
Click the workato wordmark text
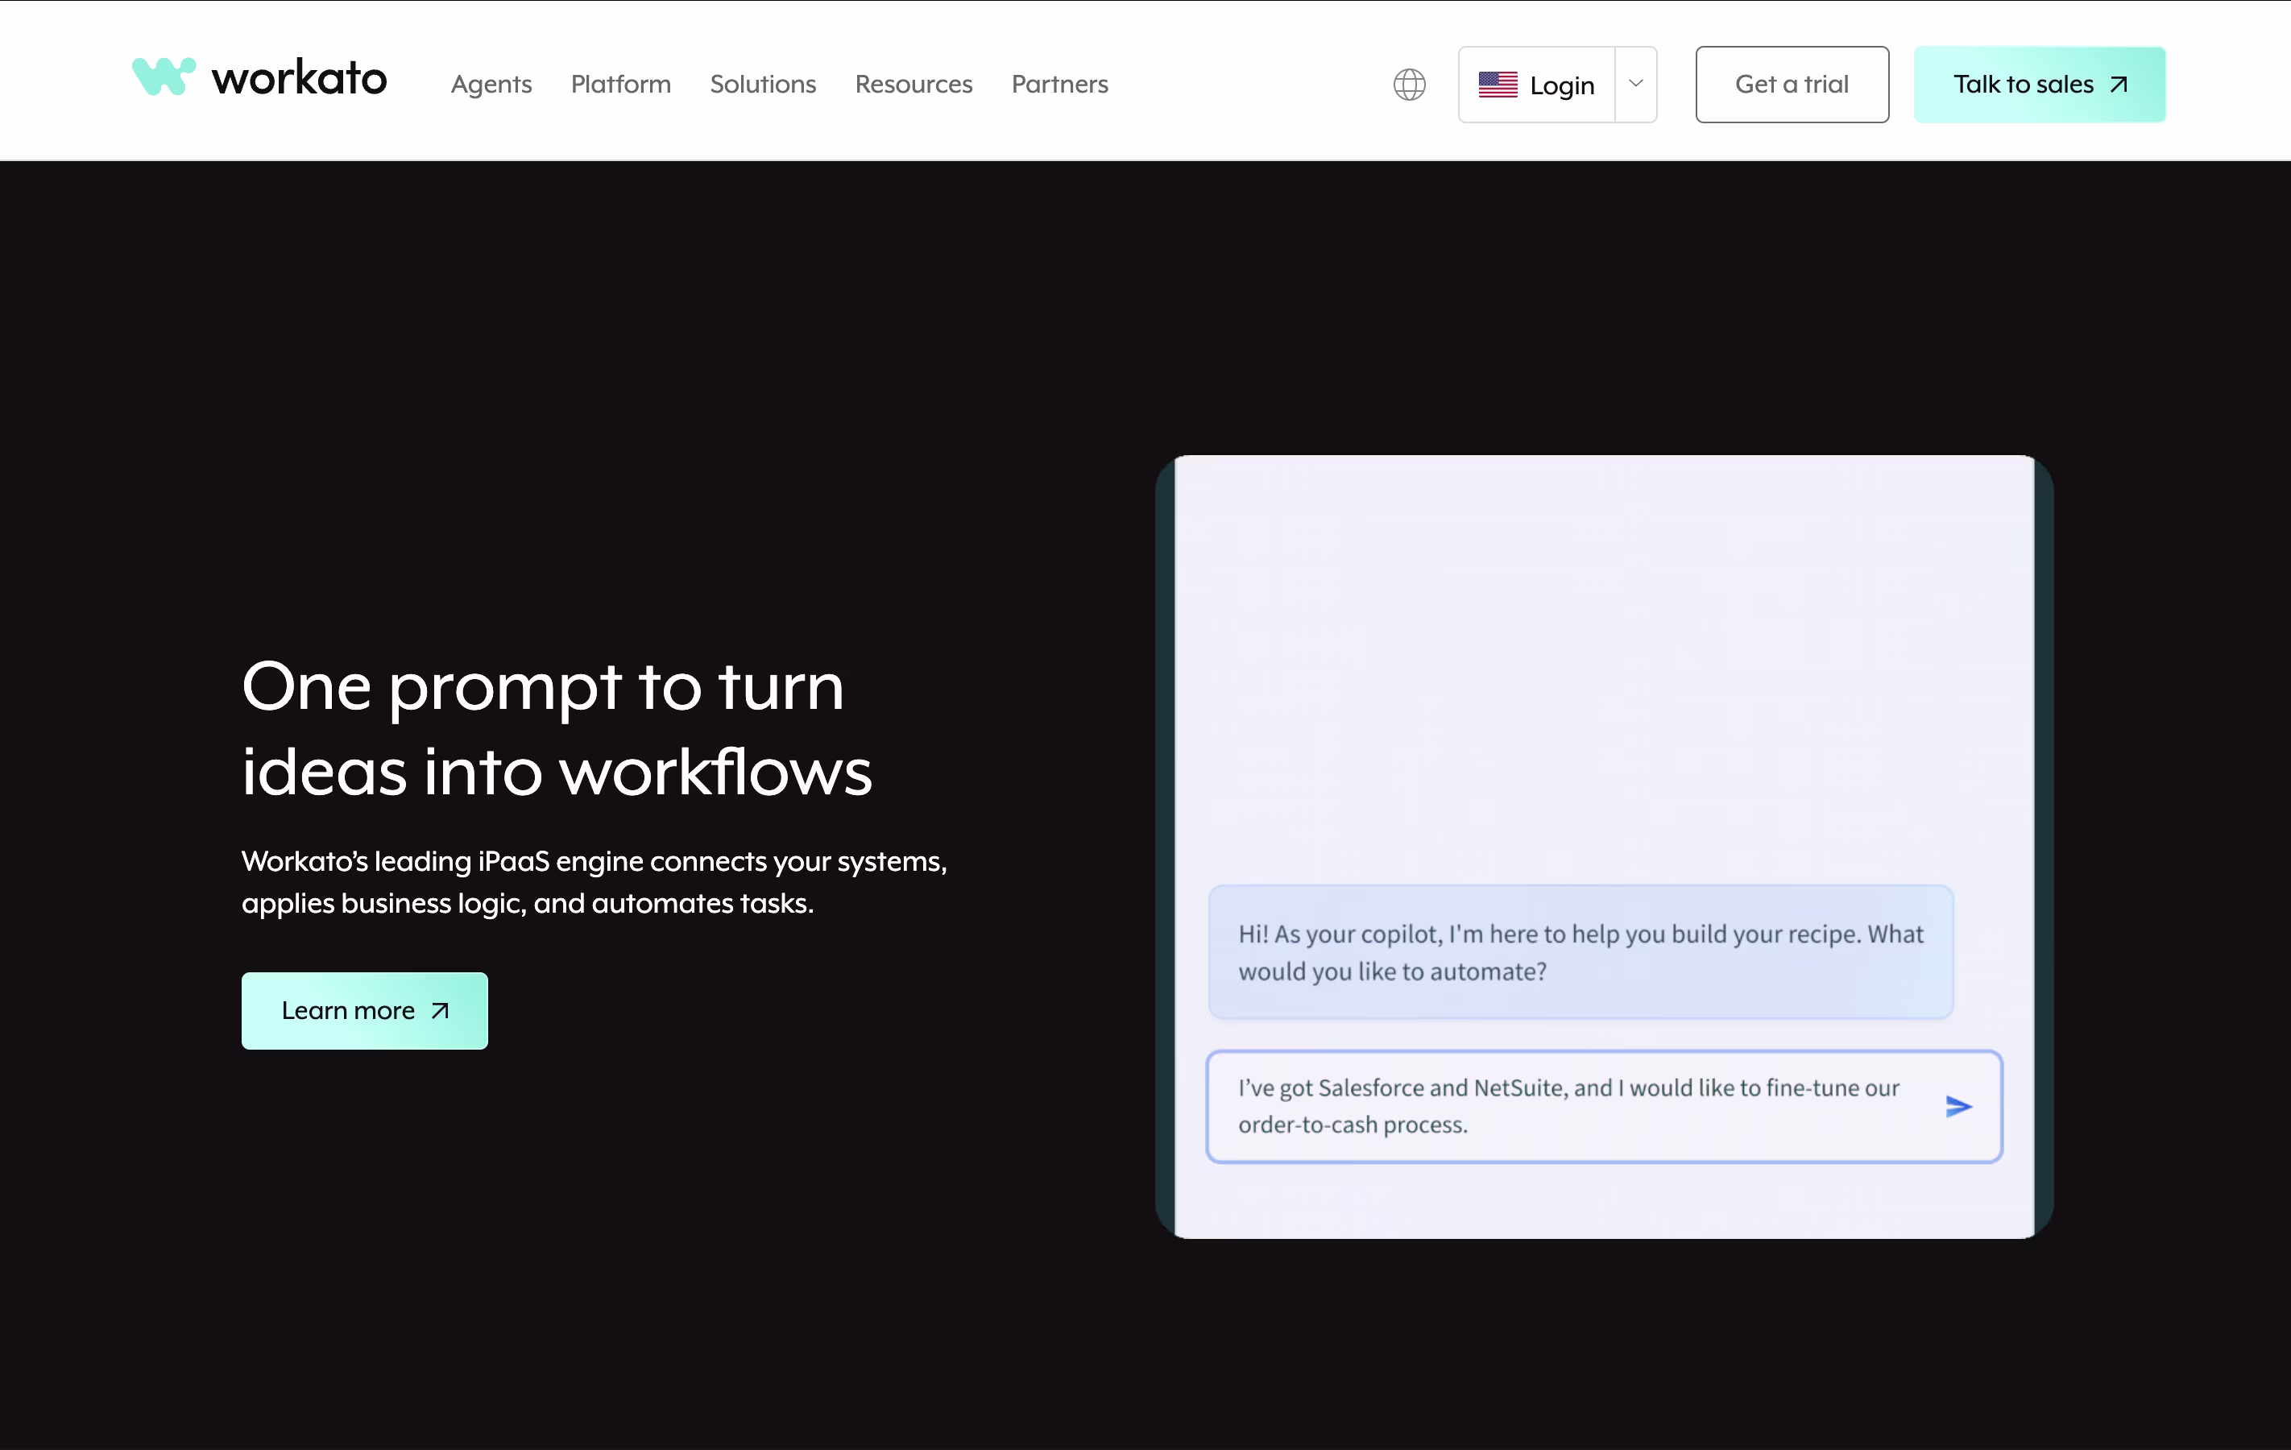299,78
